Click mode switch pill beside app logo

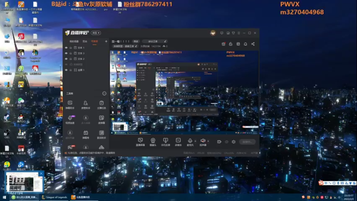click(96, 33)
